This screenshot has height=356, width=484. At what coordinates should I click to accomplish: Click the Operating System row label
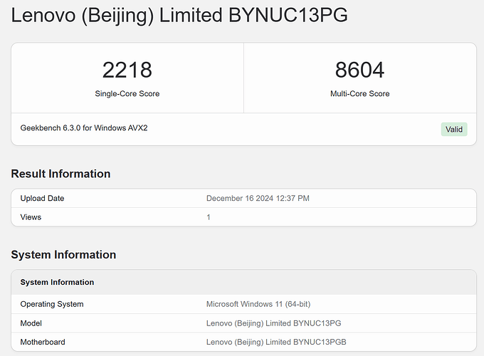pos(52,304)
